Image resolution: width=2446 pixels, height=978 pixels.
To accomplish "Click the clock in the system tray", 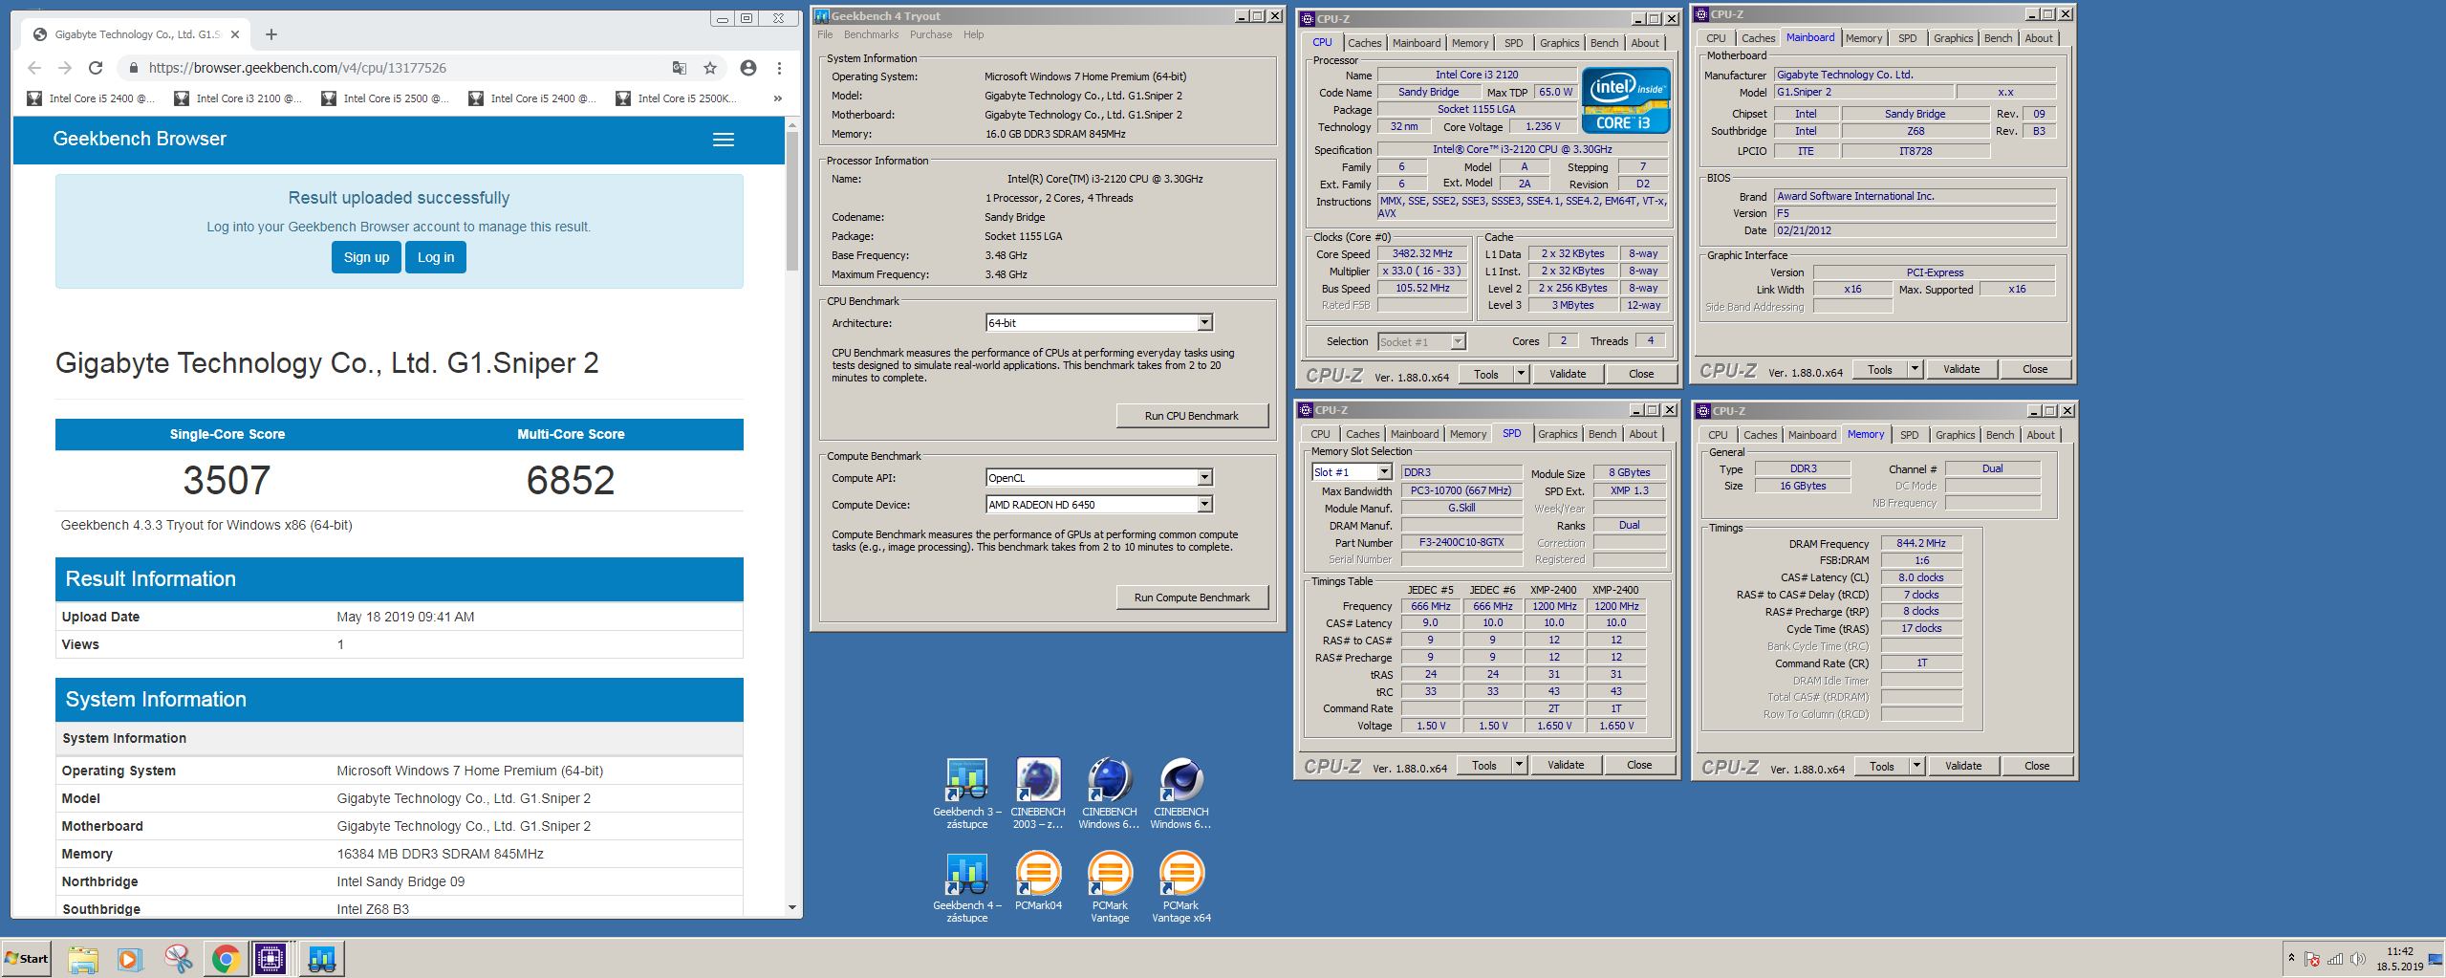I will click(2399, 959).
